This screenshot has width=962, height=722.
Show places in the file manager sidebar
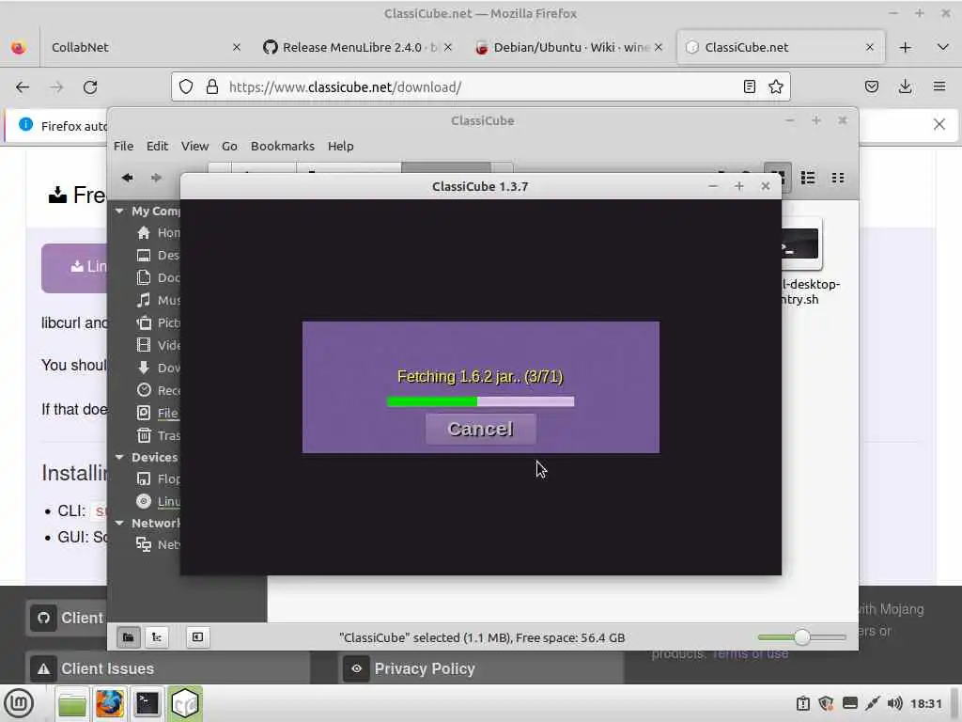[x=128, y=637]
